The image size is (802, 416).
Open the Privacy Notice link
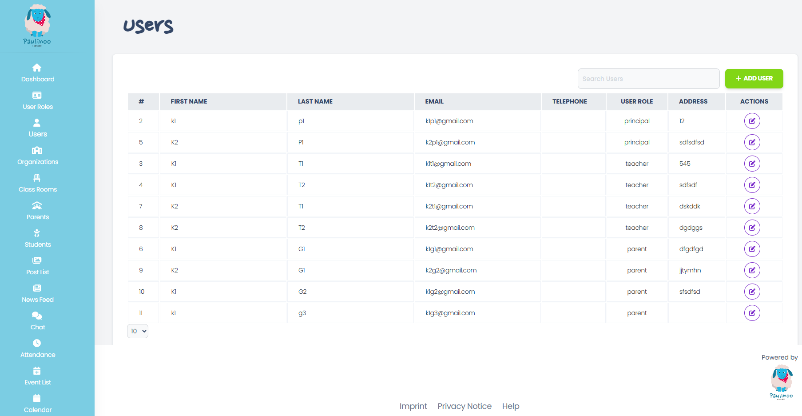pos(465,406)
